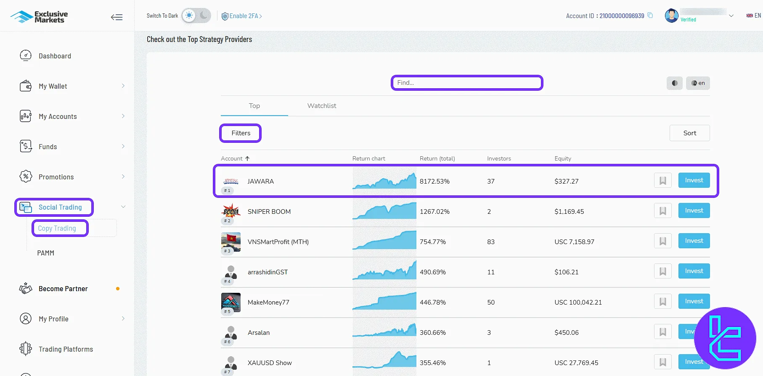Expand the Funds submenu chevron
Viewport: 763px width, 376px height.
[123, 146]
